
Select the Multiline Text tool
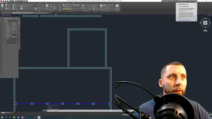(83, 7)
